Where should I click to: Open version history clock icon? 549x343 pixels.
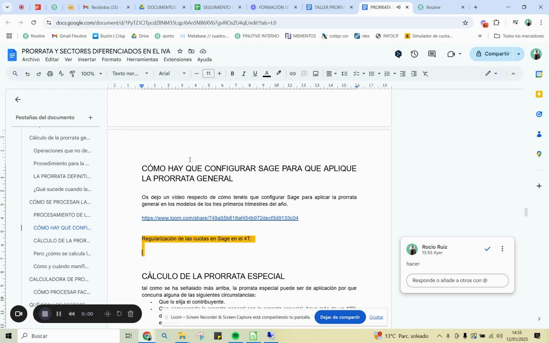click(x=414, y=54)
